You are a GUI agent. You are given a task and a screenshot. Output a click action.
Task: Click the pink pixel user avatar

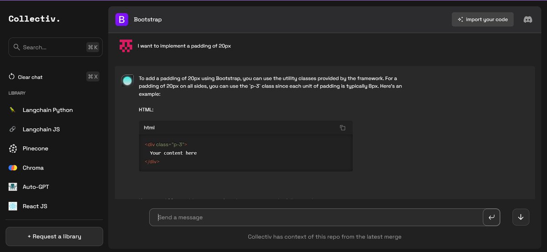point(126,46)
